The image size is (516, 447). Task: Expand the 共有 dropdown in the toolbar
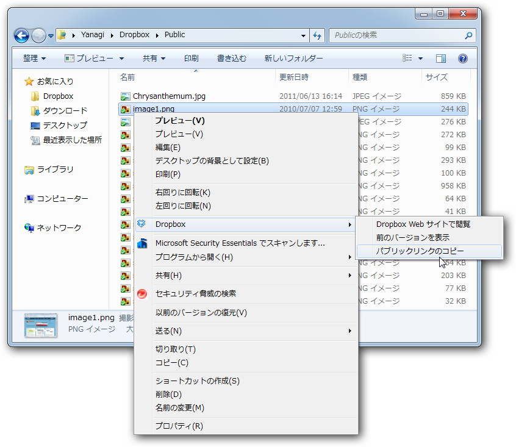[x=153, y=58]
